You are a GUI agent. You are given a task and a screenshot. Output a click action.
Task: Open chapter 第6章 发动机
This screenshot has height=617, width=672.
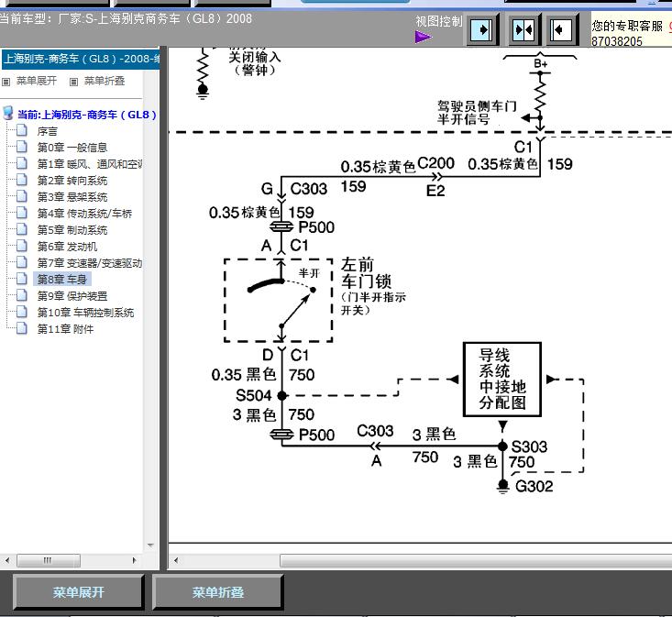coord(67,247)
